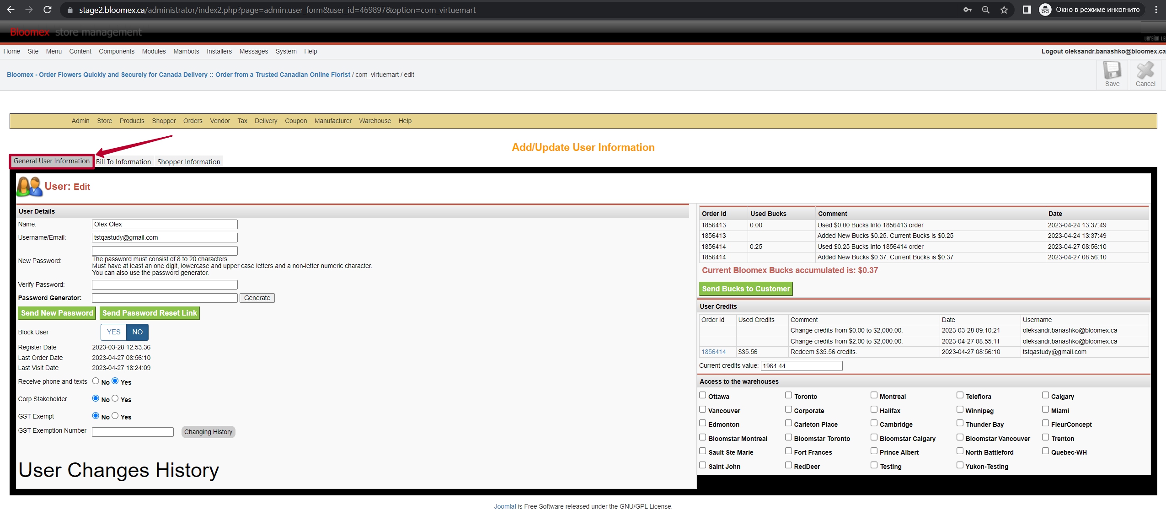1166x510 pixels.
Task: Click the Current credits value field
Action: click(x=801, y=366)
